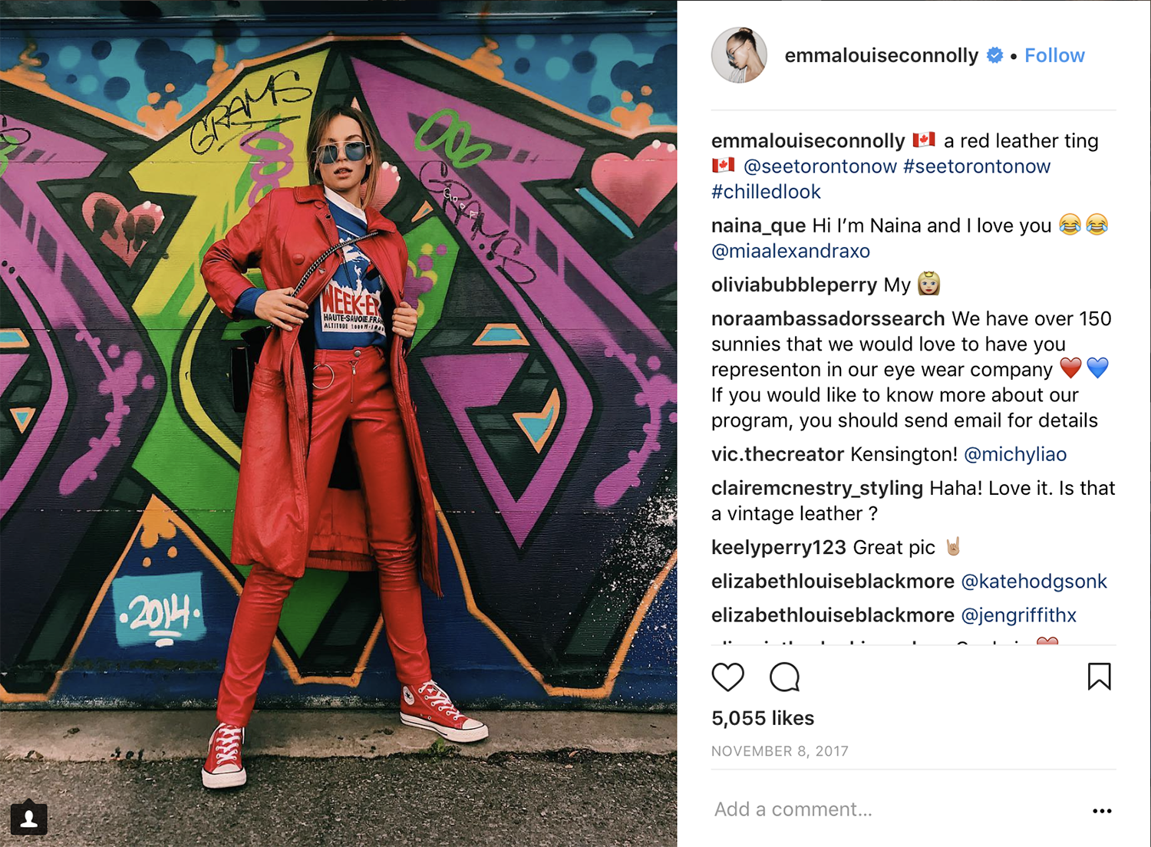Open the November 8, 2017 timestamp

click(780, 751)
